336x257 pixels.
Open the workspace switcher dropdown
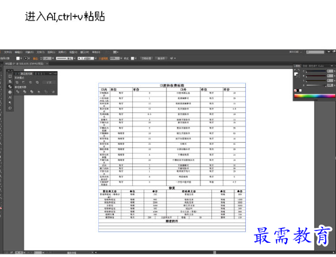coord(295,52)
